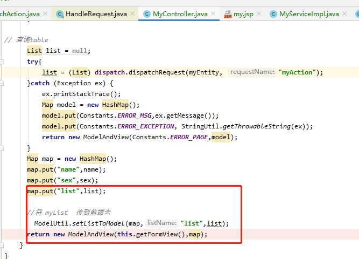Image resolution: width=359 pixels, height=259 pixels.
Task: Click 'ModelUtil' class reference
Action: [x=51, y=223]
